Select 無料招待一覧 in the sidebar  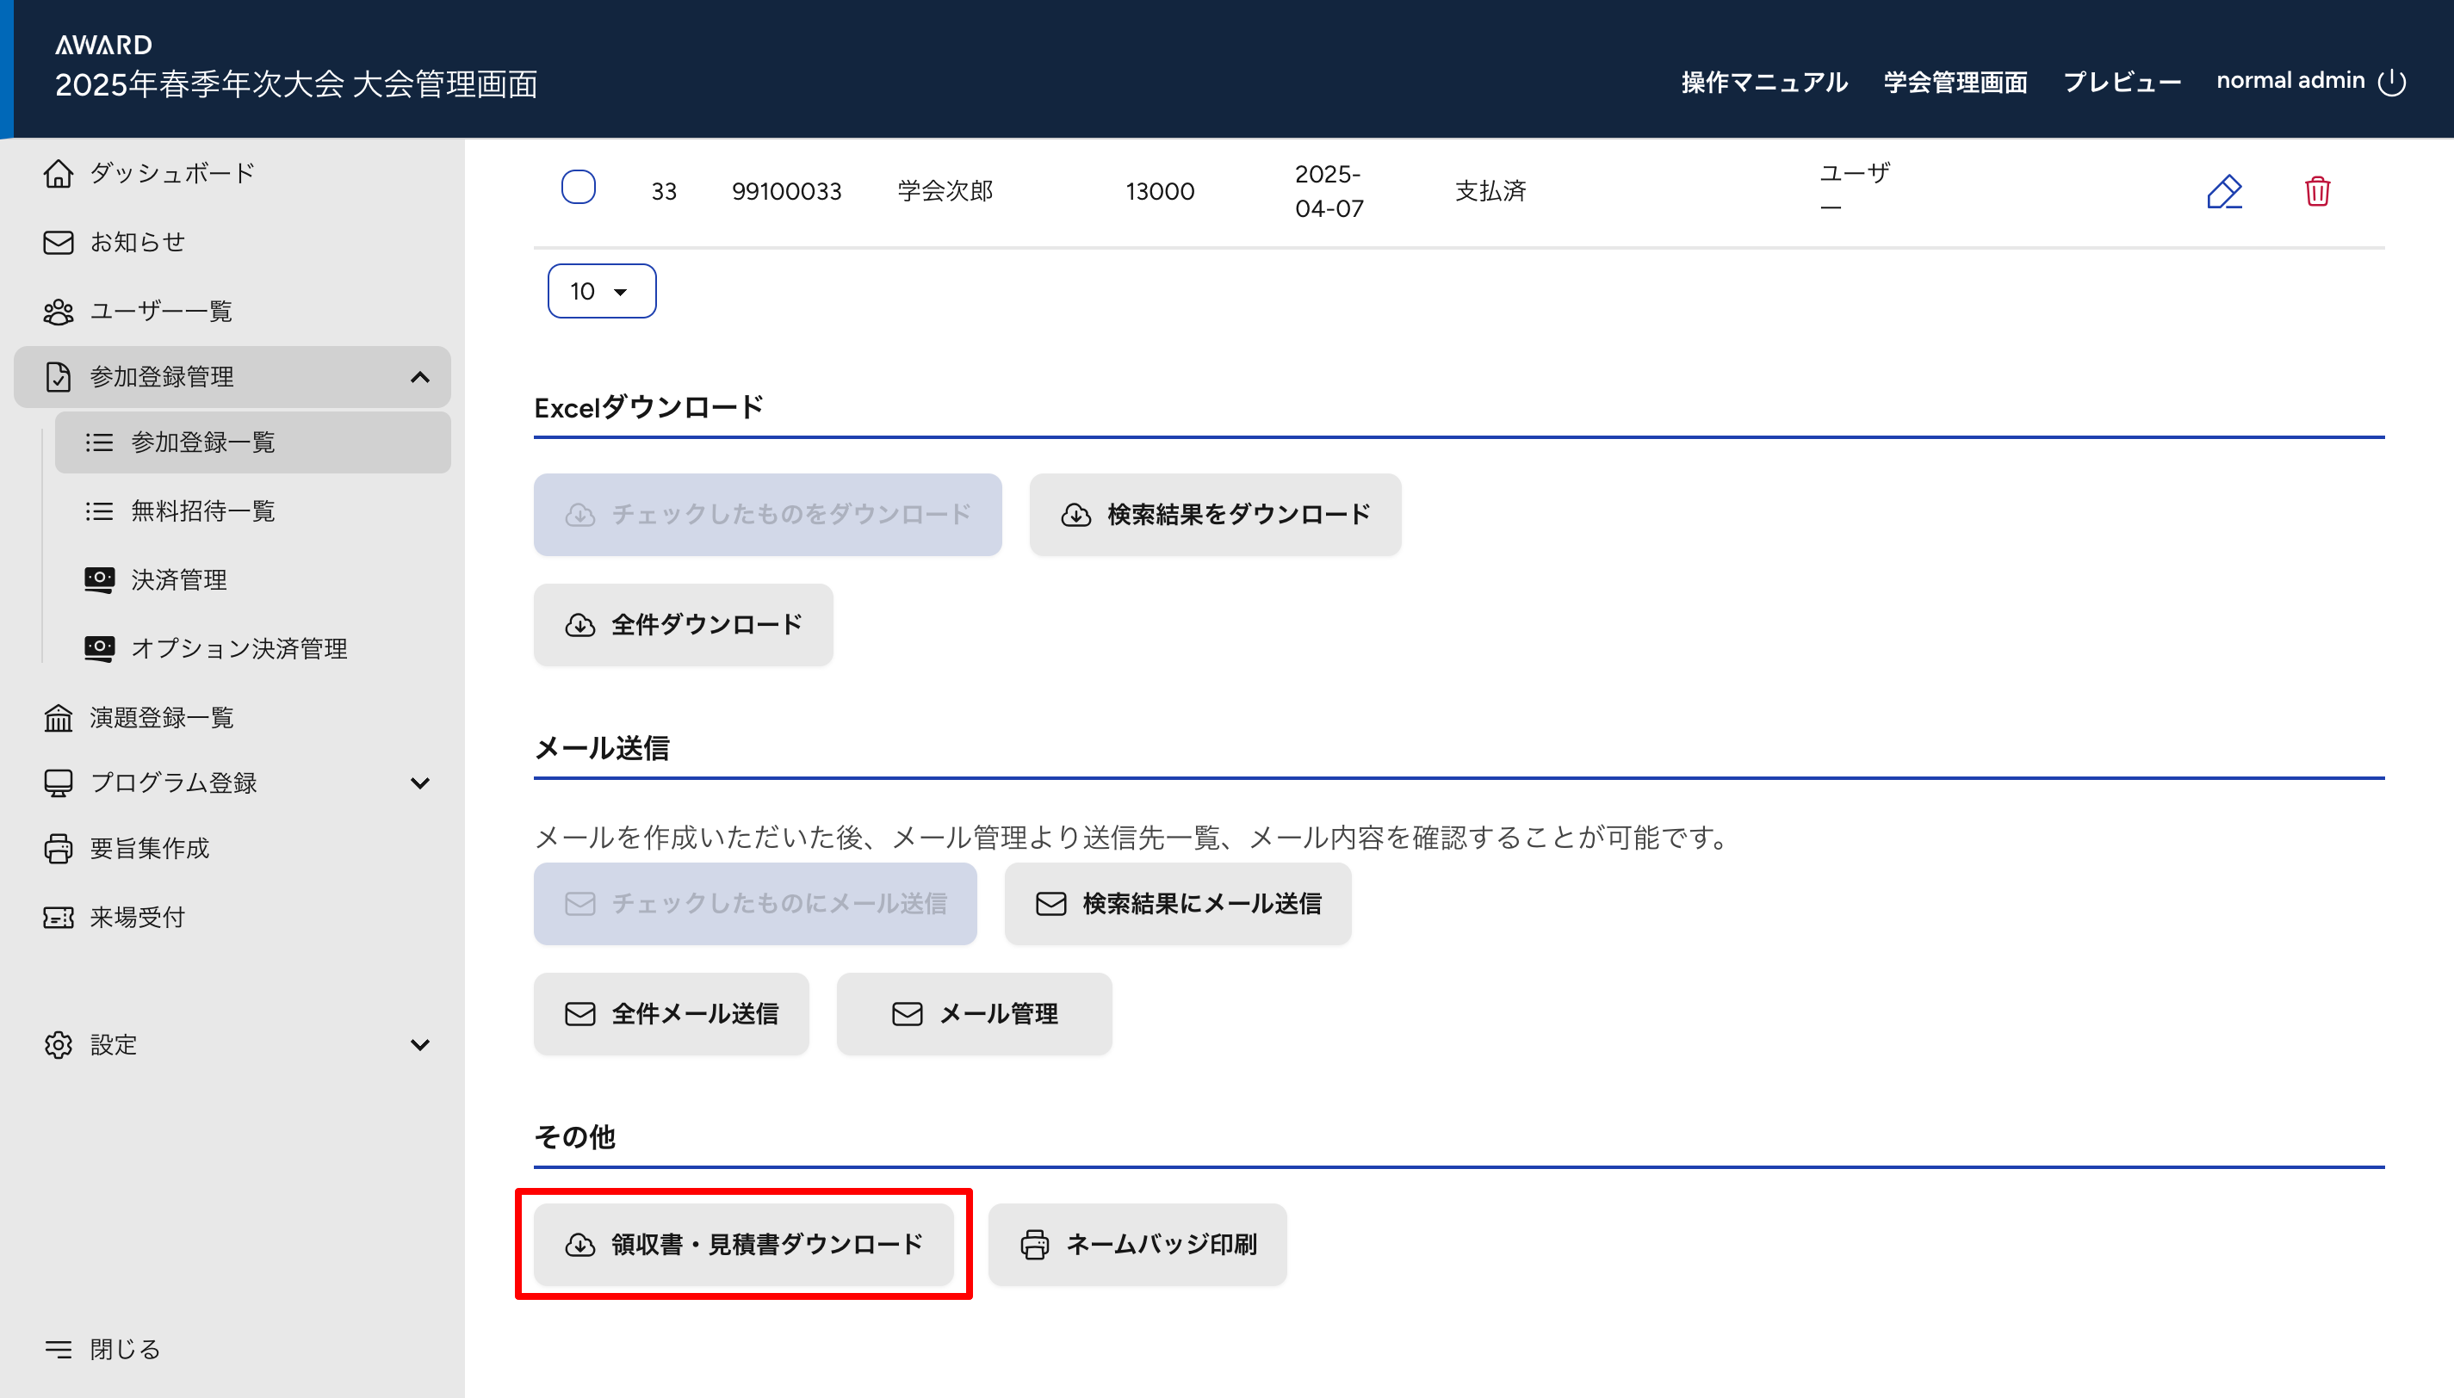click(202, 510)
